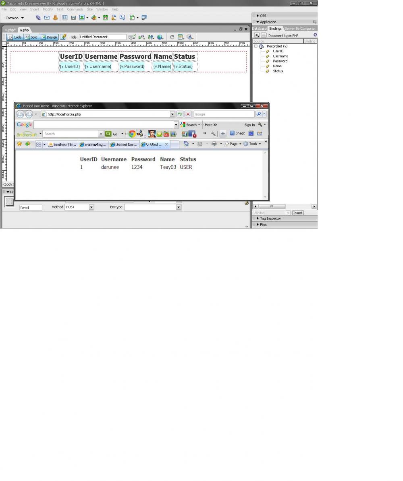Click the IE address bar URL field

106,114
